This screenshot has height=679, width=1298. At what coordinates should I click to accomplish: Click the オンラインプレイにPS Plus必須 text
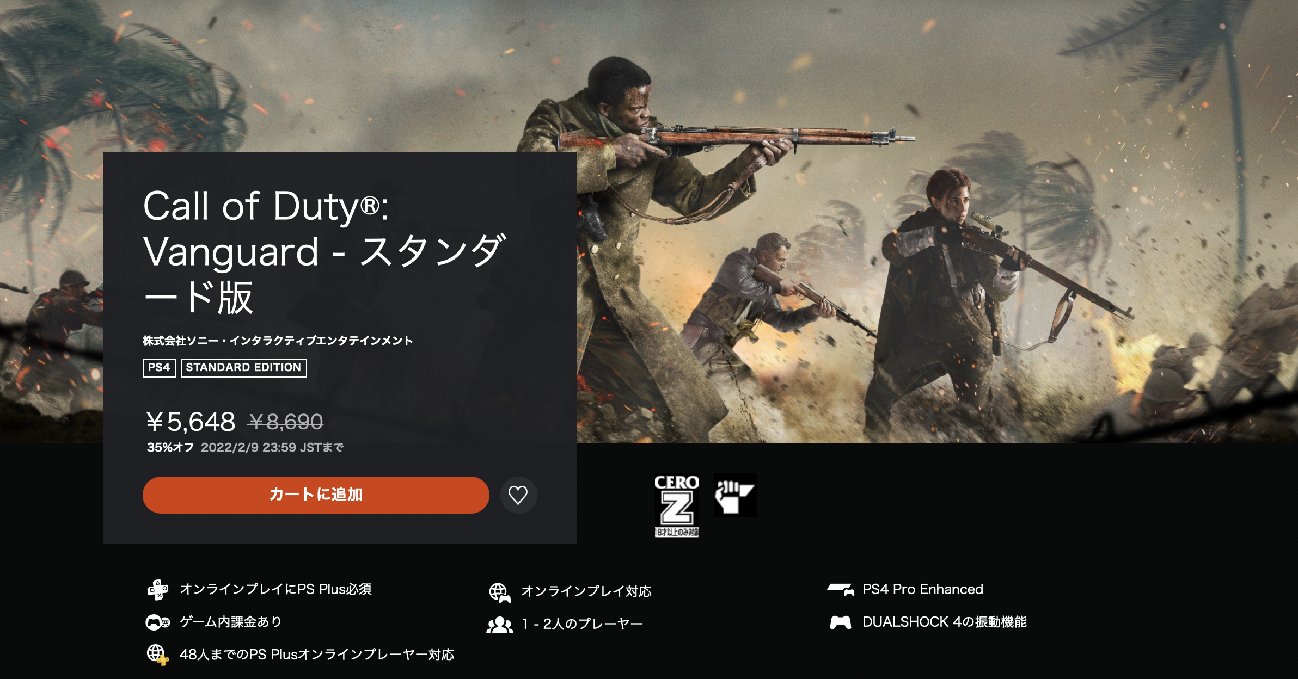(x=276, y=590)
